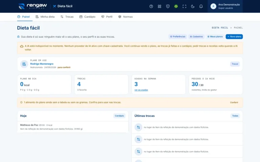
Task: Click Conferir in the food warning
Action: 234,103
